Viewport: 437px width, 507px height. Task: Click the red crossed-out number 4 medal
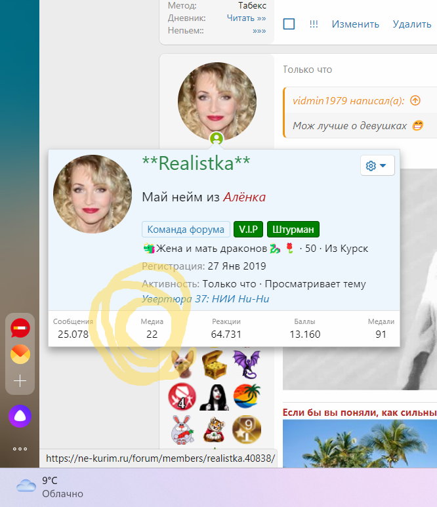(x=182, y=397)
